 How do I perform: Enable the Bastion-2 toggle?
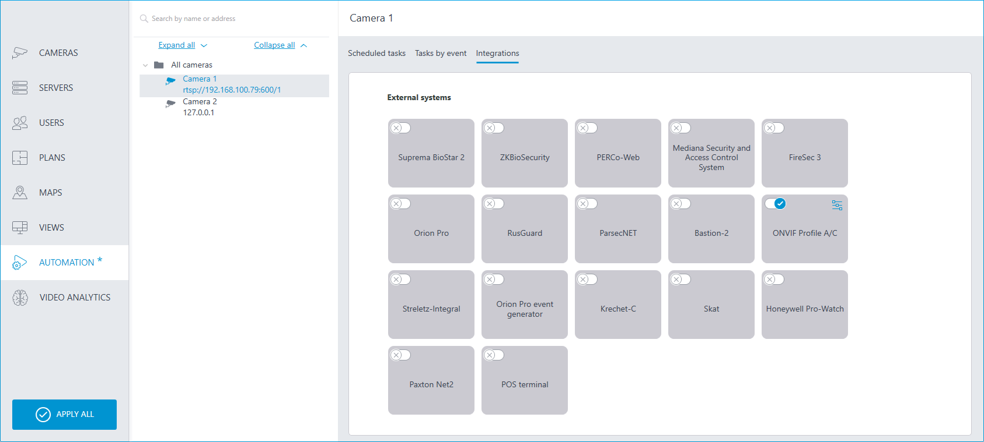(x=681, y=204)
